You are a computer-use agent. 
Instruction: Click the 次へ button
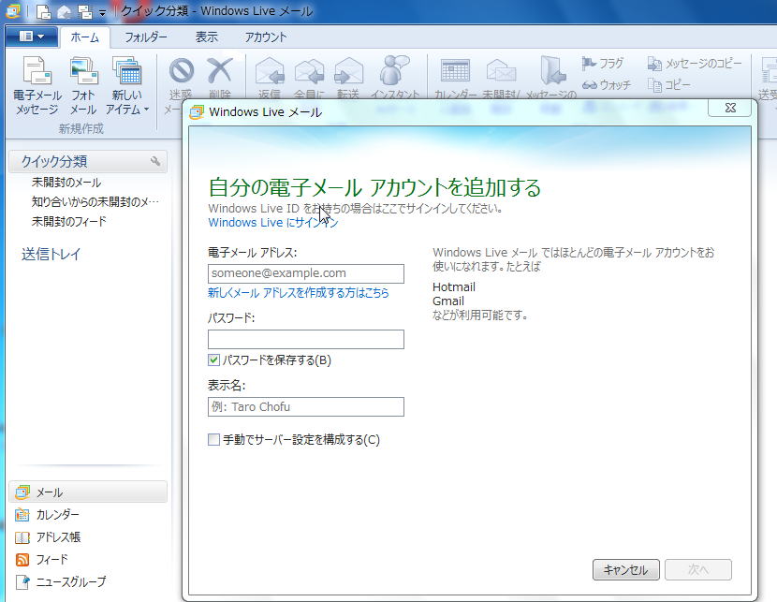(x=697, y=570)
